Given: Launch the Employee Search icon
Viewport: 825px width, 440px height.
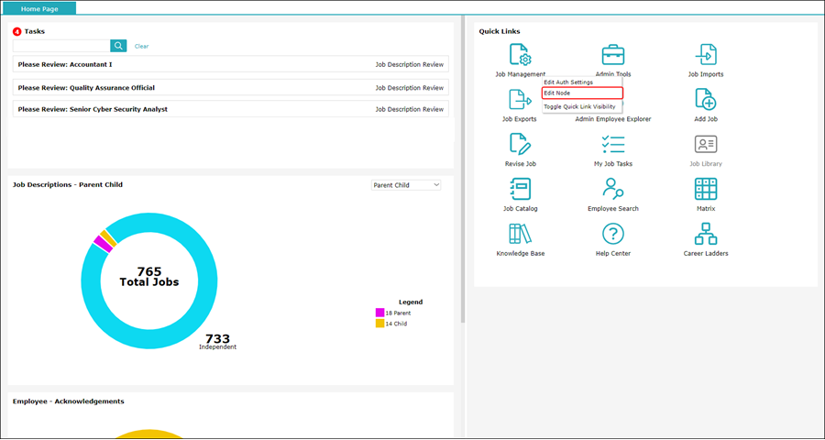Looking at the screenshot, I should tap(612, 189).
